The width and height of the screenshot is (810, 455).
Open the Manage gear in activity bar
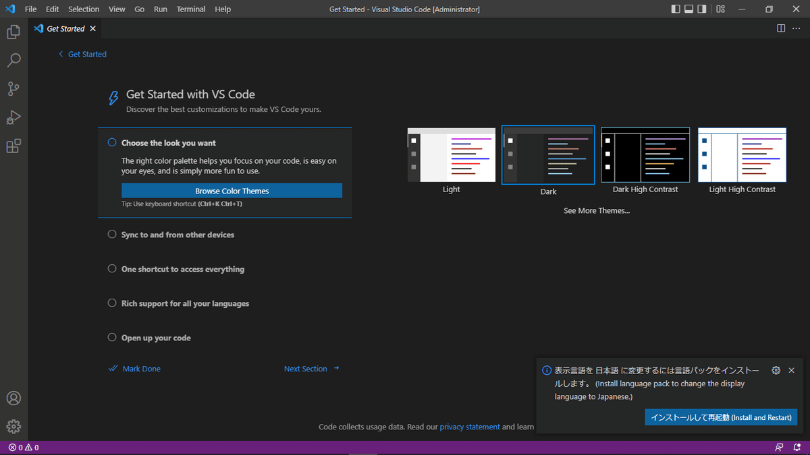13,427
